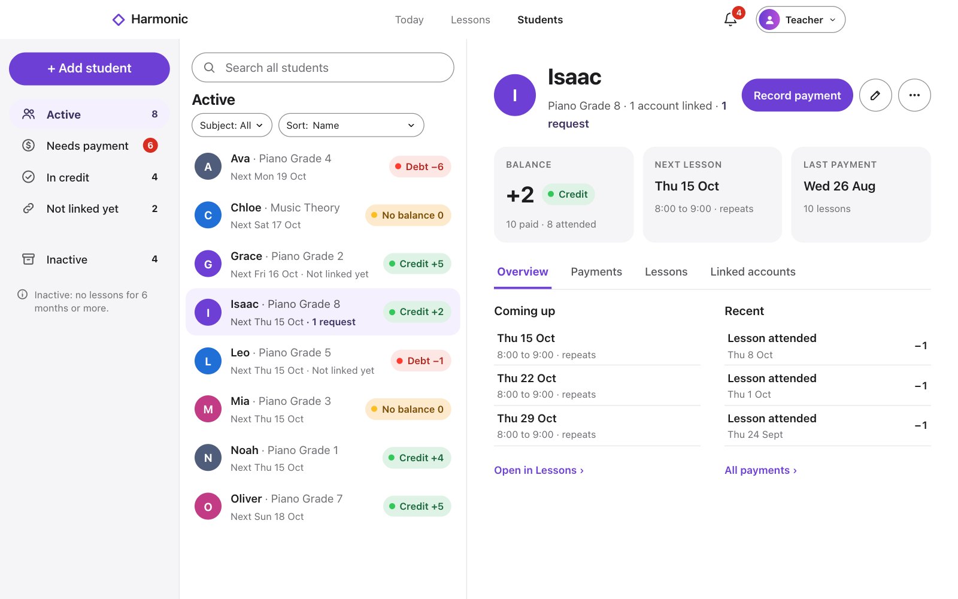
Task: Click Oliver's avatar circle
Action: 208,506
